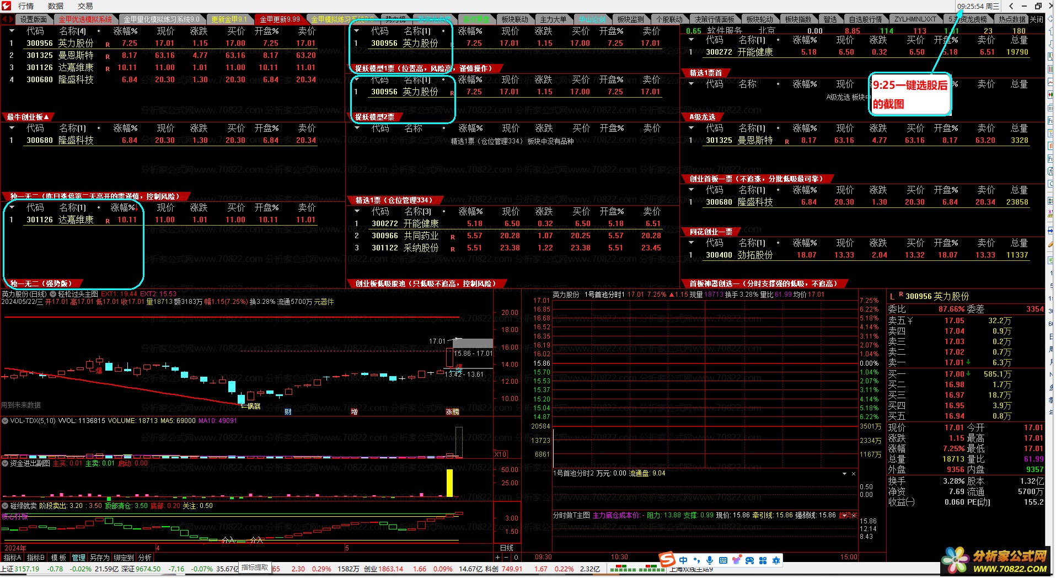Open the 行情 menu
Image resolution: width=1056 pixels, height=578 pixels.
click(26, 6)
